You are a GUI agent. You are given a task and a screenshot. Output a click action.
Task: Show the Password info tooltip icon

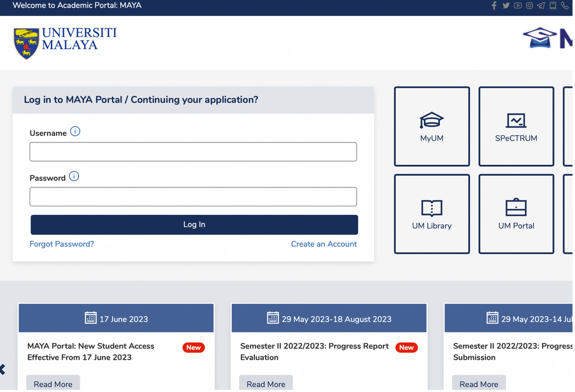pyautogui.click(x=74, y=176)
